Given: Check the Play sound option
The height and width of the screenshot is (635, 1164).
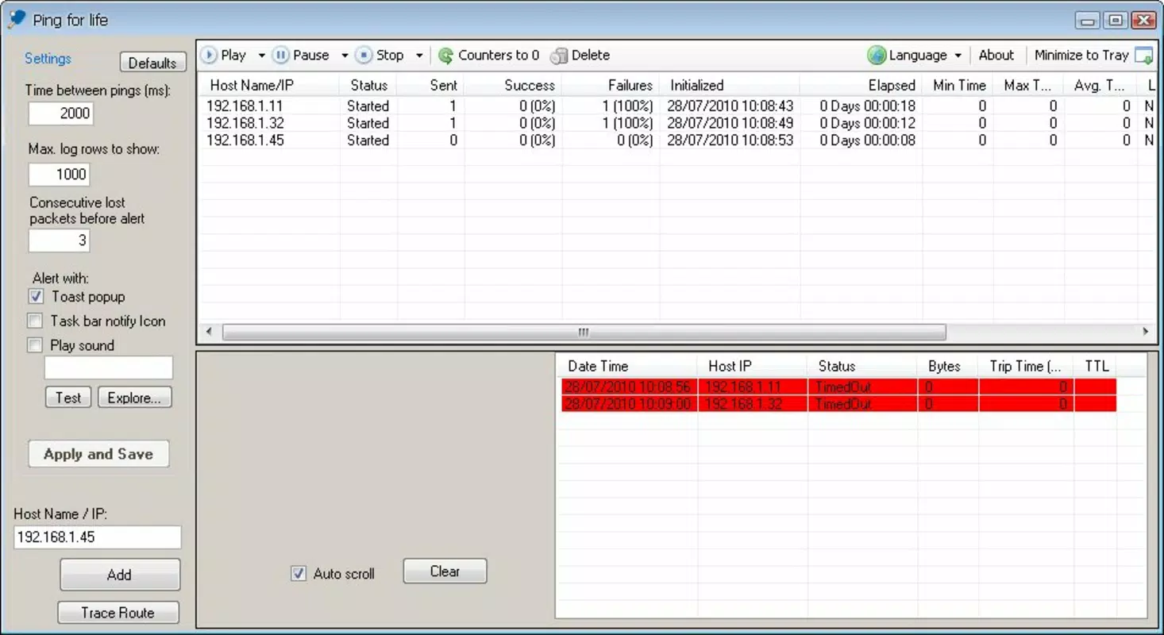Looking at the screenshot, I should 35,345.
